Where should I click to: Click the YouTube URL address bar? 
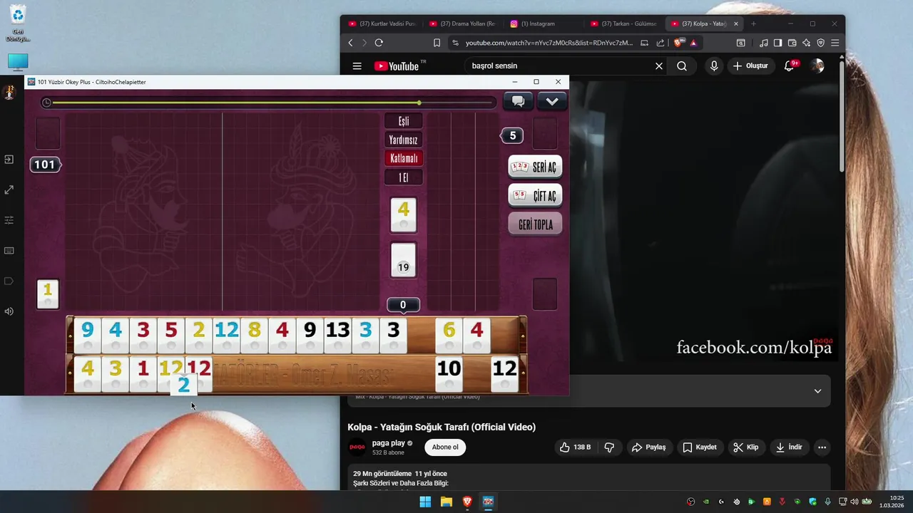[x=549, y=43]
